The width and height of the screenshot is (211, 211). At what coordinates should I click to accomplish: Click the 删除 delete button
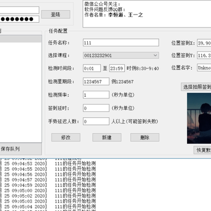[x=145, y=137]
